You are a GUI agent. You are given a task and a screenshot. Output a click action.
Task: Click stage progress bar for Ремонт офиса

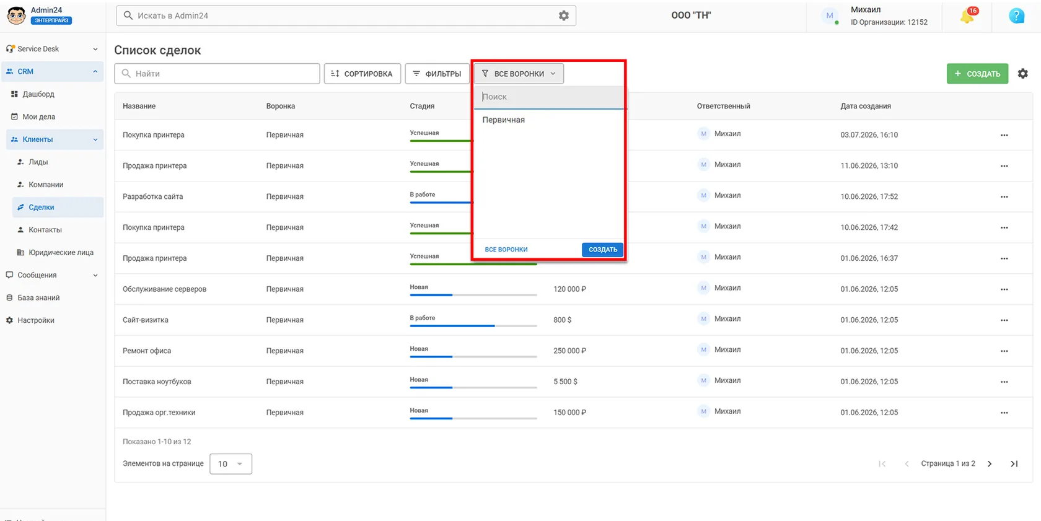coord(473,357)
